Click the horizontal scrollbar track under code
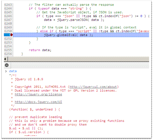 coord(79,59)
